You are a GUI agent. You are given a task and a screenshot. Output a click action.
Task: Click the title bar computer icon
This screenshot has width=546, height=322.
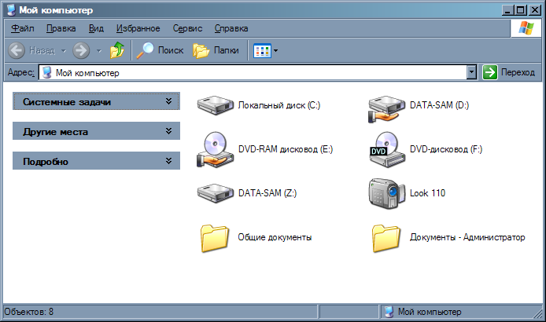(x=12, y=10)
